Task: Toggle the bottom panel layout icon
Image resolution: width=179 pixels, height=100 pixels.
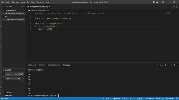Action: click(157, 2)
